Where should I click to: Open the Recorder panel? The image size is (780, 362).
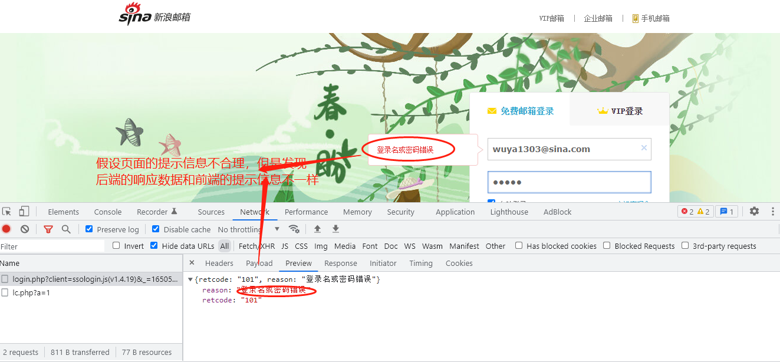[157, 212]
